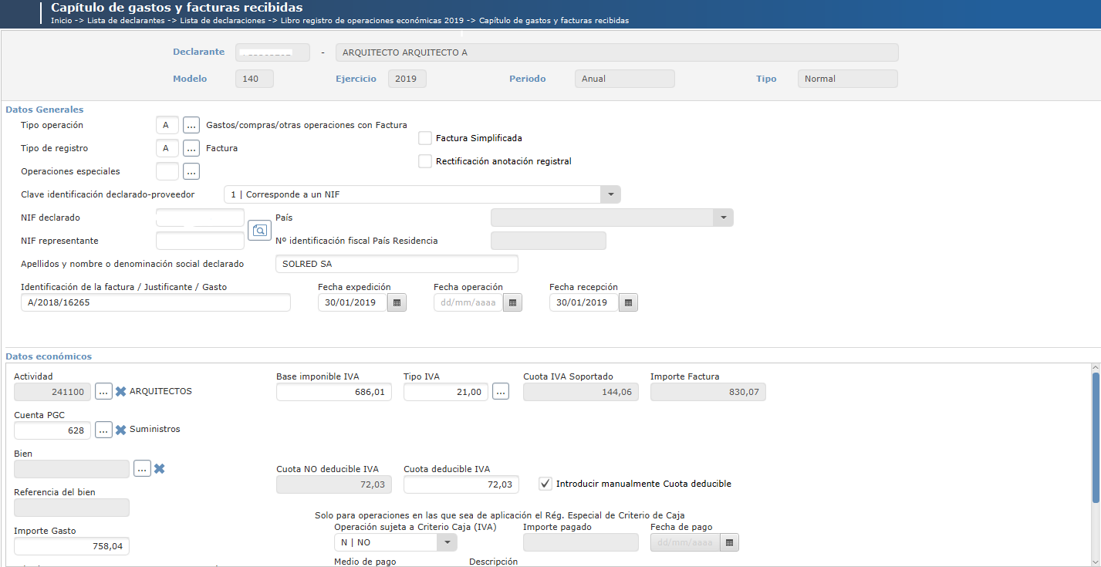Click the NIF search magnifier icon
Image resolution: width=1101 pixels, height=567 pixels.
pyautogui.click(x=259, y=230)
